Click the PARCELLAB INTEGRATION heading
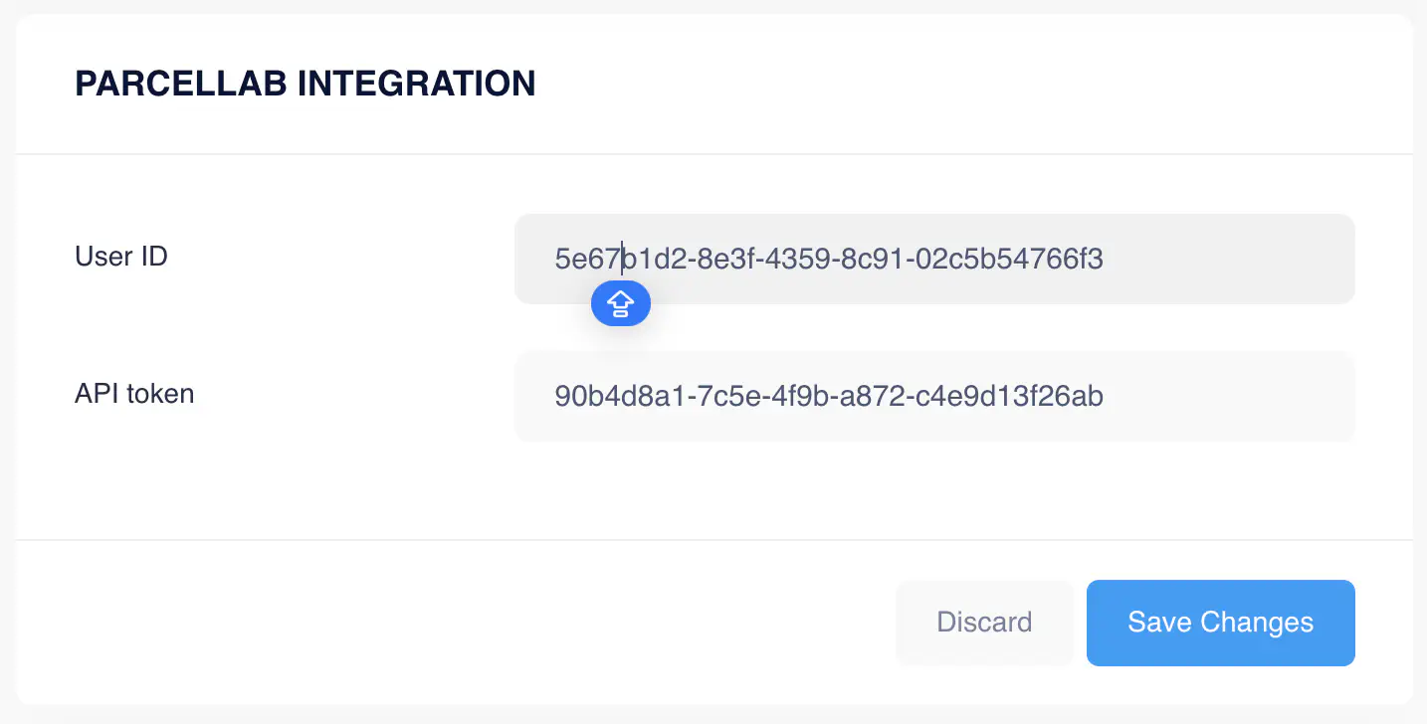 (305, 84)
